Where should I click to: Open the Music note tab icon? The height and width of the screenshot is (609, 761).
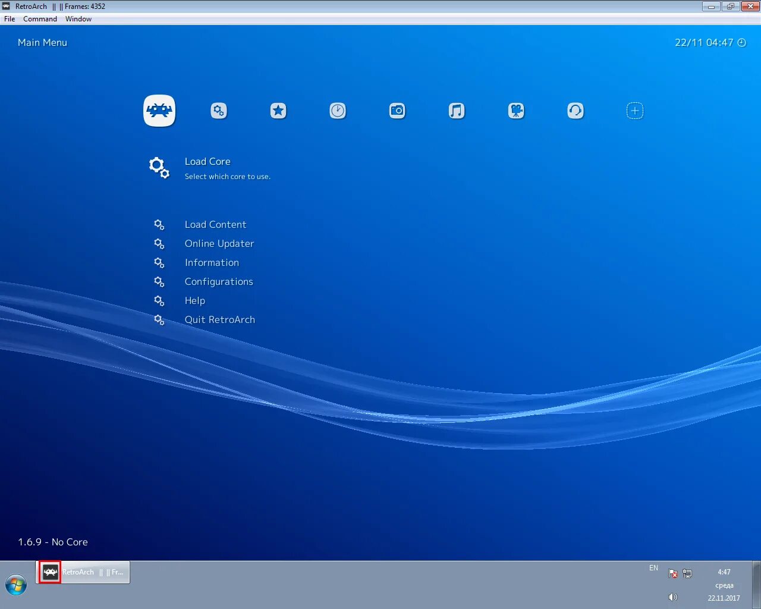(457, 111)
